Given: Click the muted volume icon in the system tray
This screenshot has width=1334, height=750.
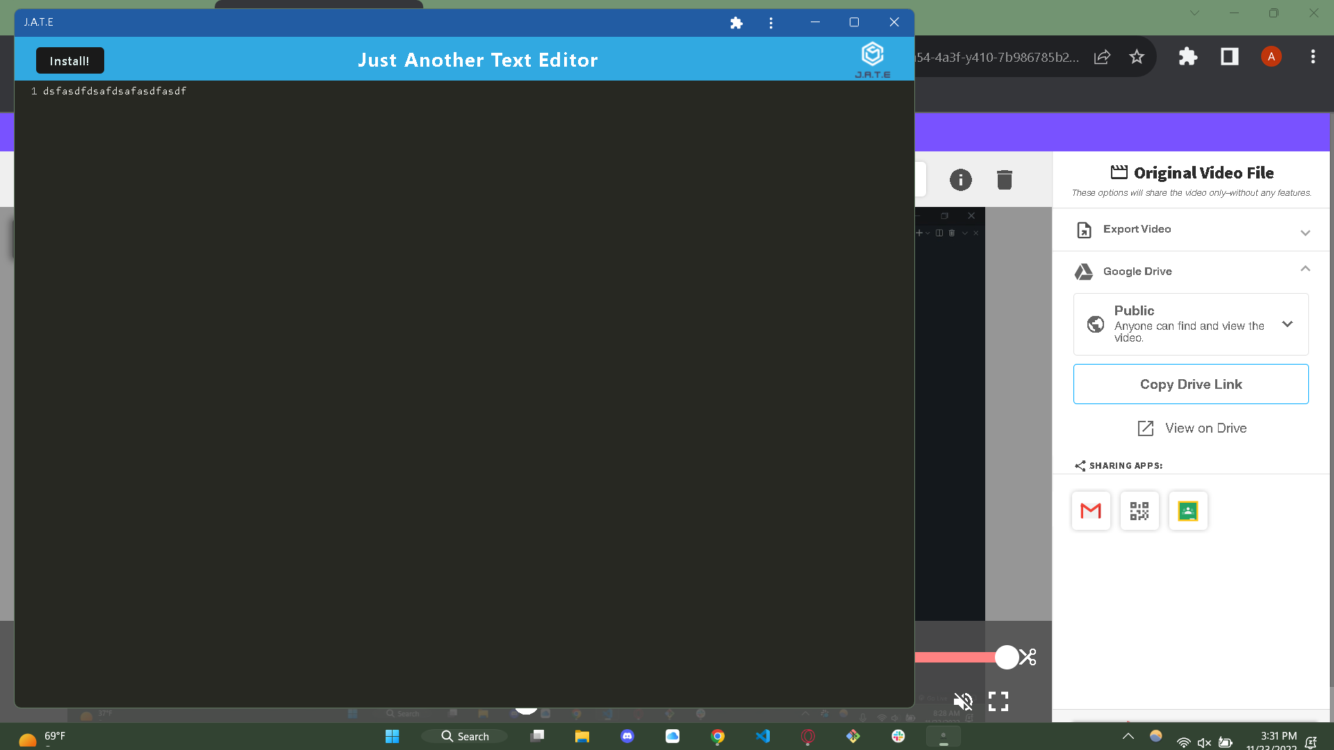Looking at the screenshot, I should [1205, 742].
